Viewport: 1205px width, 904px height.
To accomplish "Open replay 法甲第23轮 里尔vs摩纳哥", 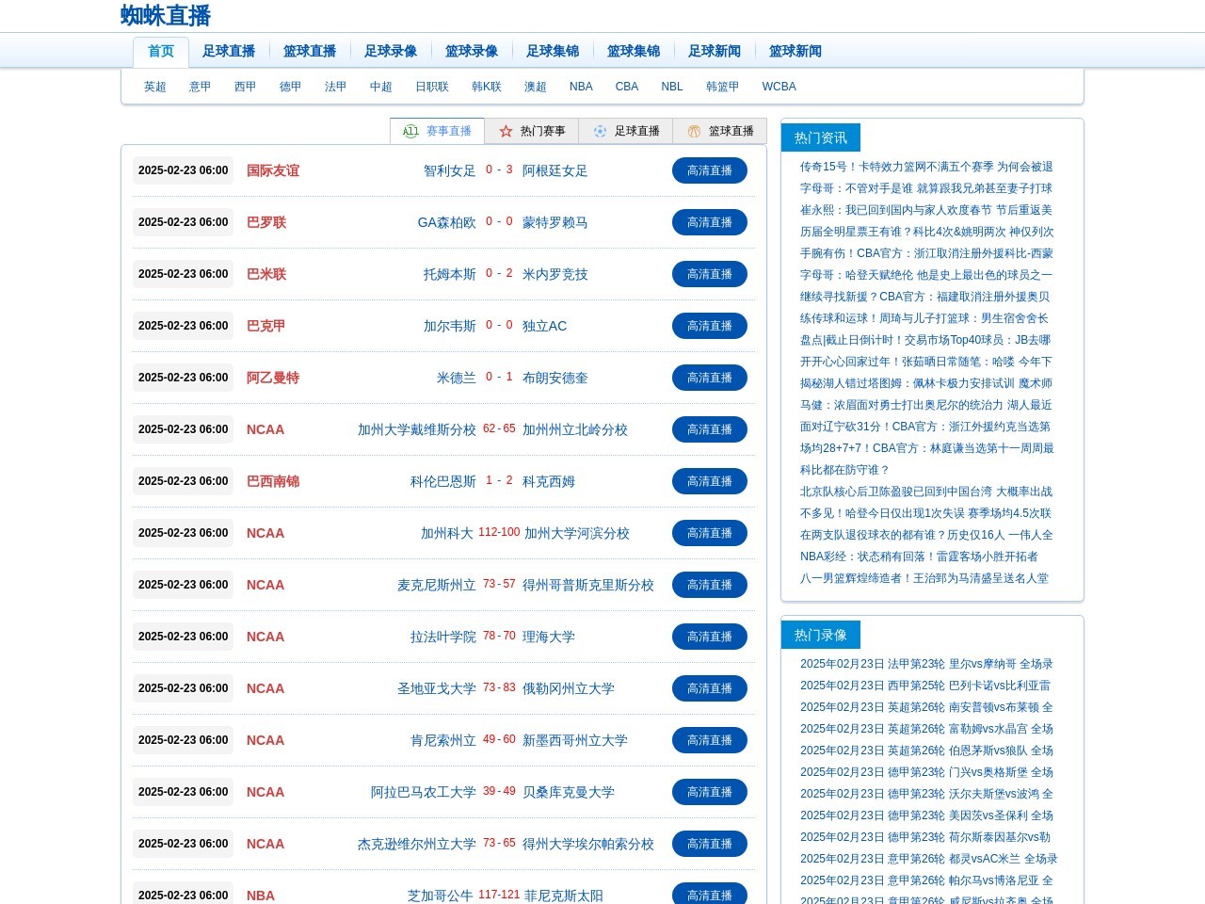I will click(926, 664).
